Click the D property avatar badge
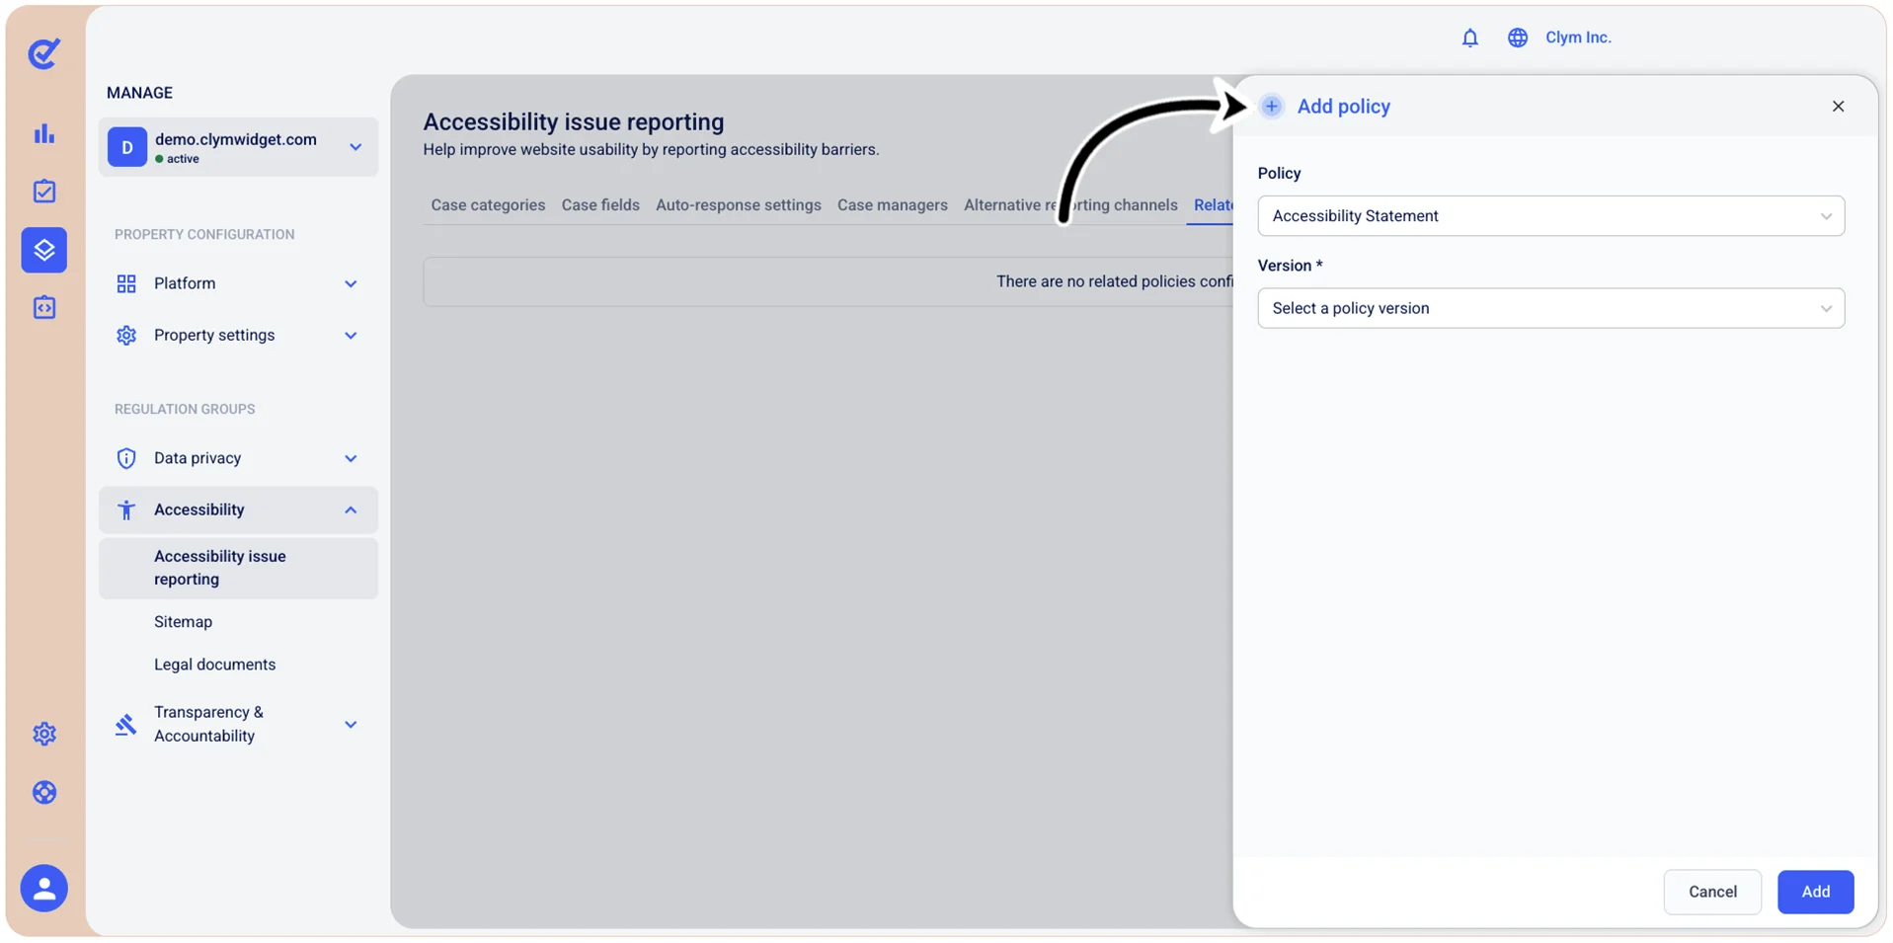The width and height of the screenshot is (1893, 943). 127,147
